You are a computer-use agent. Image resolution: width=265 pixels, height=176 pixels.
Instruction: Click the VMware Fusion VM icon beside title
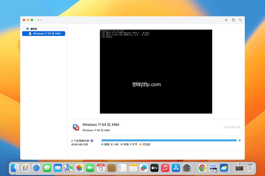(76, 127)
